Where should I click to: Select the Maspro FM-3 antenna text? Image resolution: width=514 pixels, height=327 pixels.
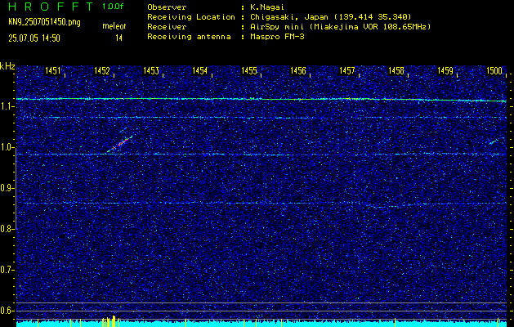[x=277, y=37]
